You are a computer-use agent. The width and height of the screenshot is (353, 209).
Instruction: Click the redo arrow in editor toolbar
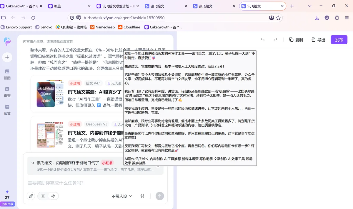(276, 40)
